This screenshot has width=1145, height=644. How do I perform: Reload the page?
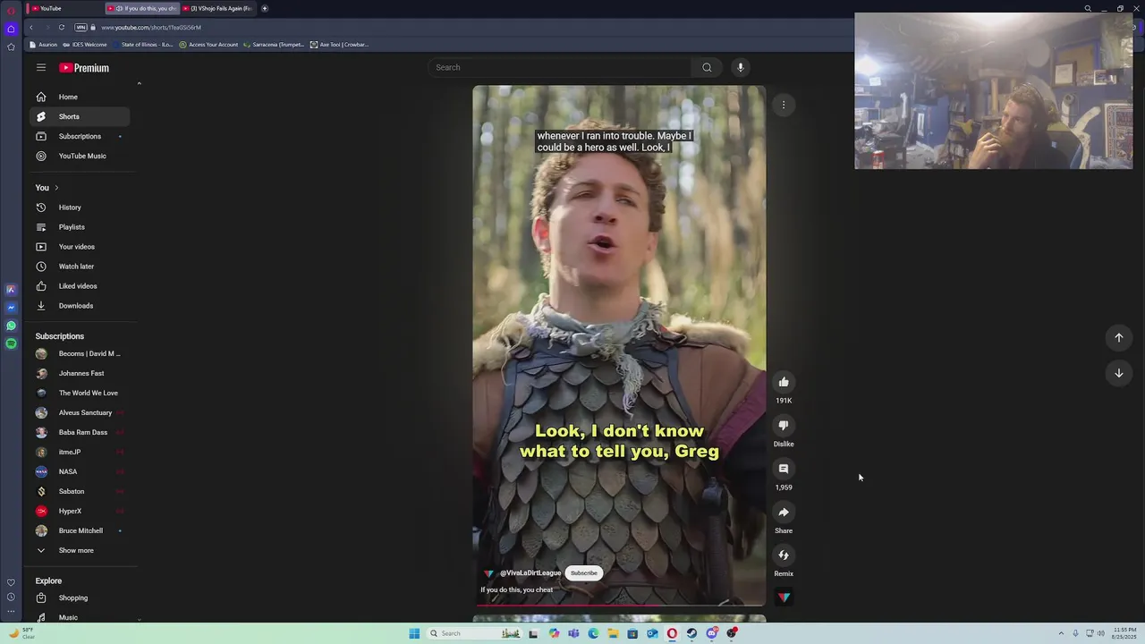pyautogui.click(x=62, y=27)
